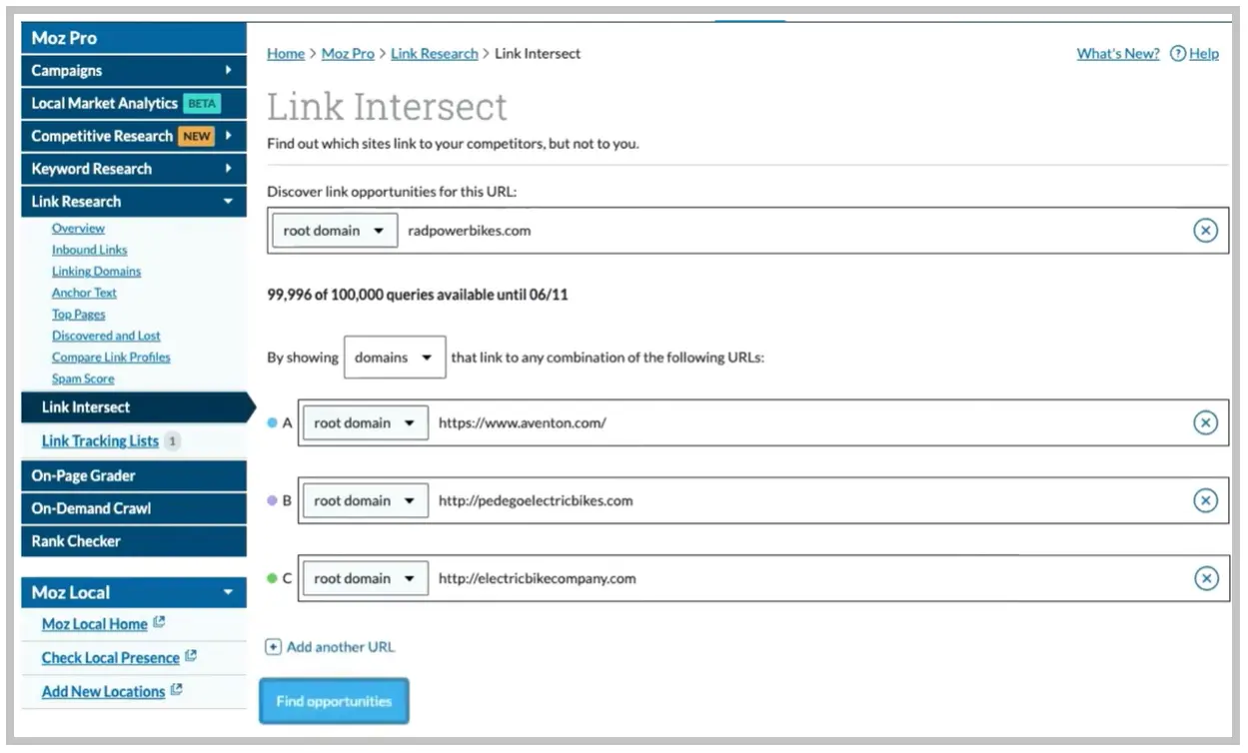Remove URL C electricbikecompany.com entry

1206,578
